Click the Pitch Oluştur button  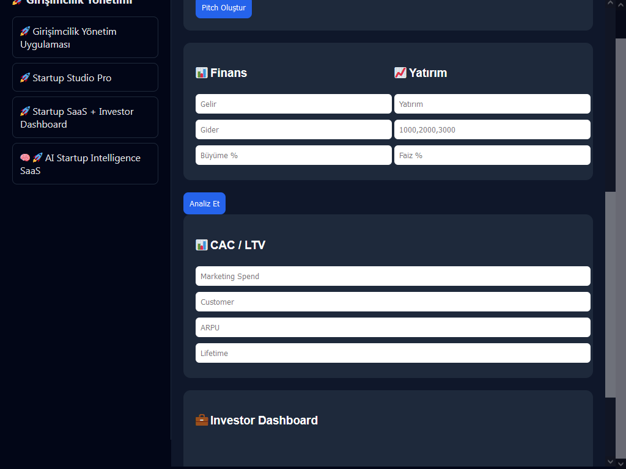[223, 8]
